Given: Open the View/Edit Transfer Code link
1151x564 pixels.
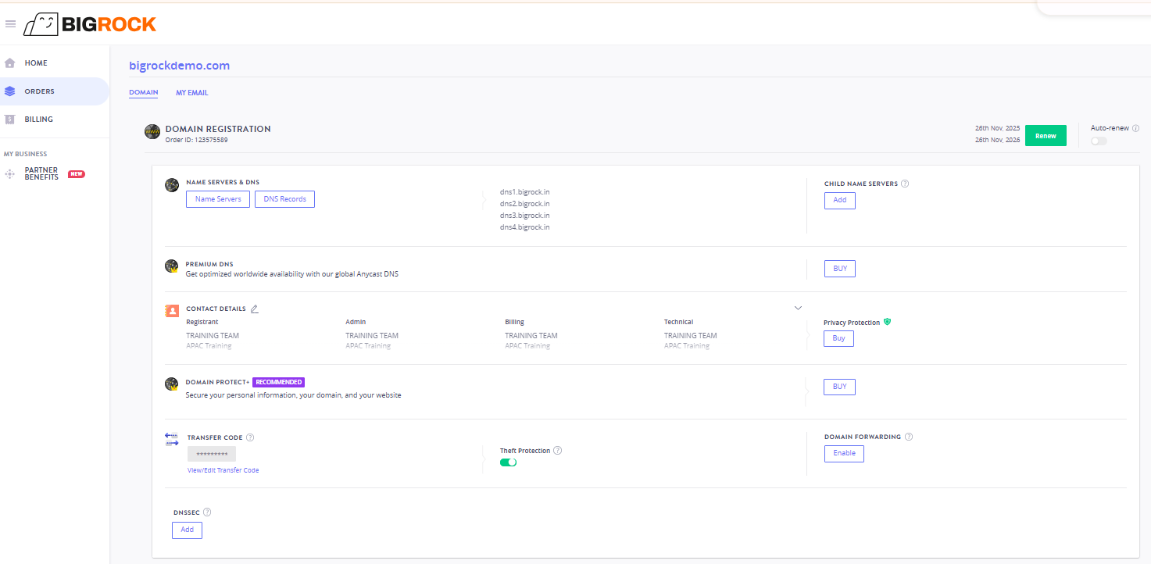Looking at the screenshot, I should 223,470.
